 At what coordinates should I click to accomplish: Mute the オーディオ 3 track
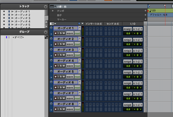coord(64,55)
